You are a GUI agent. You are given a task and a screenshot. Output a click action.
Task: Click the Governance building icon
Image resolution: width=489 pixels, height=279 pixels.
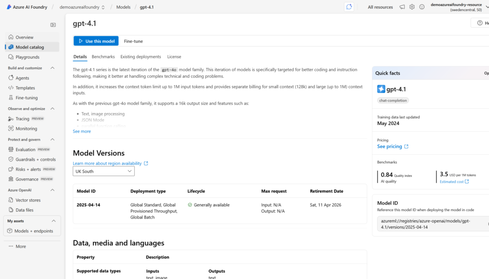(11, 179)
